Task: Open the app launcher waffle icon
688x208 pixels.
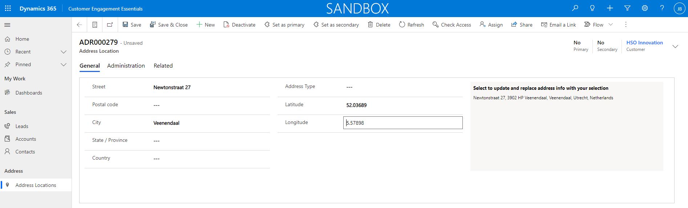Action: coord(8,8)
